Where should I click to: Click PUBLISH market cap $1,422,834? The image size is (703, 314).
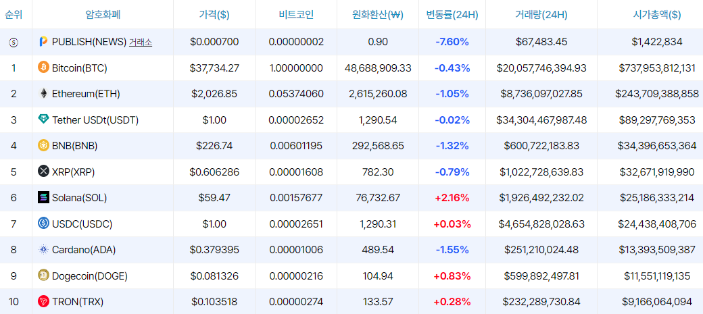coord(657,42)
